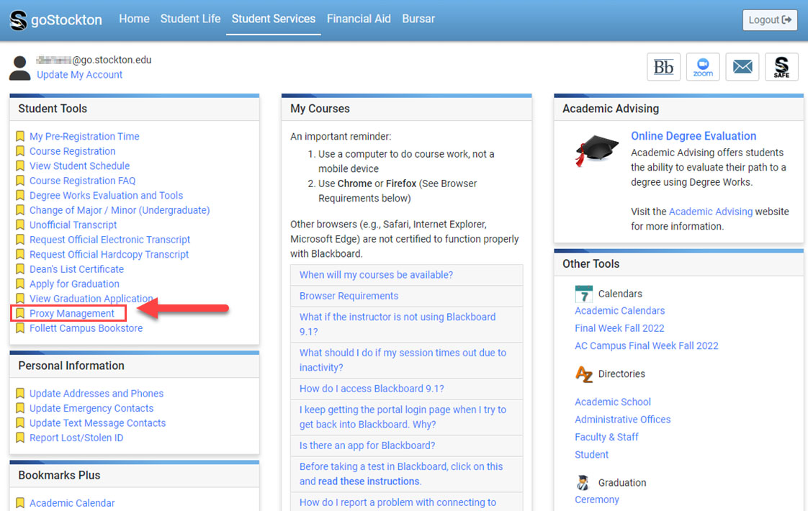808x511 pixels.
Task: Open the Academic School directory link
Action: tap(613, 402)
